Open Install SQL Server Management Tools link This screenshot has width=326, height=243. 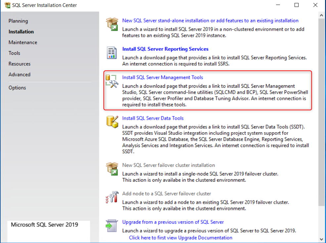pyautogui.click(x=163, y=77)
